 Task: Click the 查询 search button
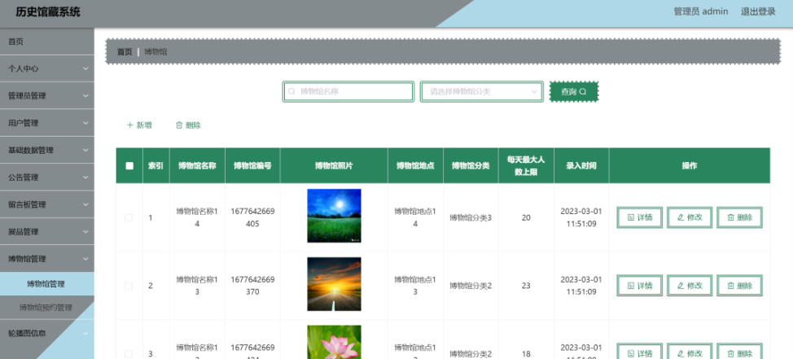coord(574,91)
